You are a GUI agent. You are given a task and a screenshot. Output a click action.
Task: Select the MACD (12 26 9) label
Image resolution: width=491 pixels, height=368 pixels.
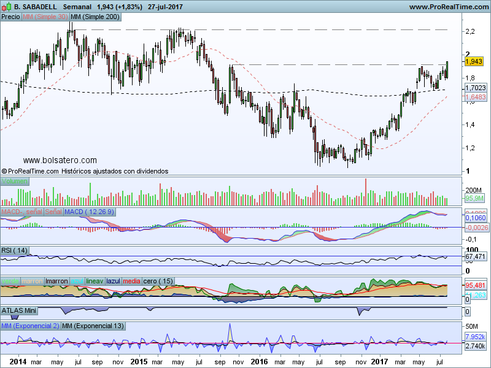(x=90, y=212)
